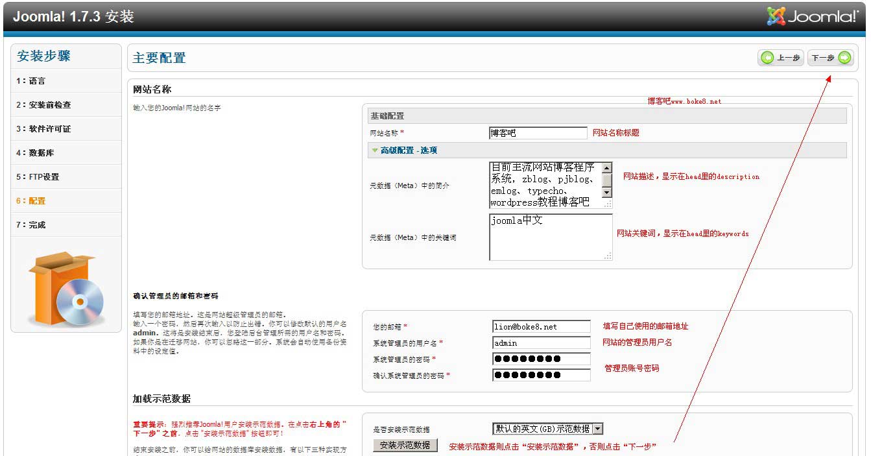
Task: Click the 系统管理员的用户名 field
Action: (x=542, y=342)
